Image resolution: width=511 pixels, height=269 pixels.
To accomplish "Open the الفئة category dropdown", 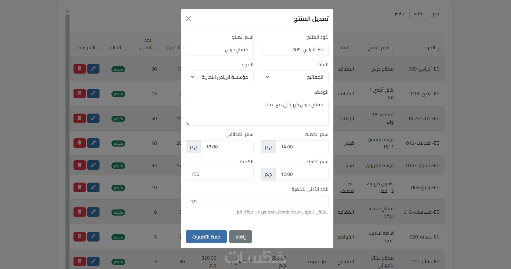I will click(294, 77).
